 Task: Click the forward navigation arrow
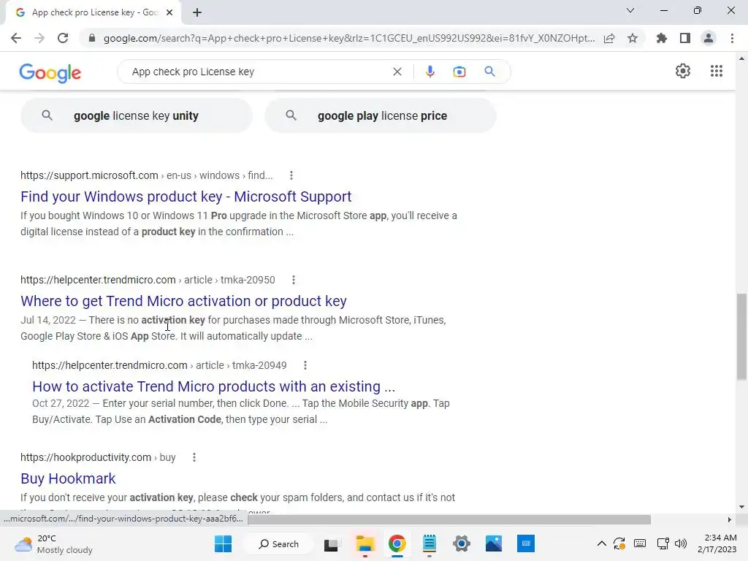pos(39,38)
